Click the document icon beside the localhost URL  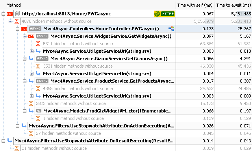(17, 14)
